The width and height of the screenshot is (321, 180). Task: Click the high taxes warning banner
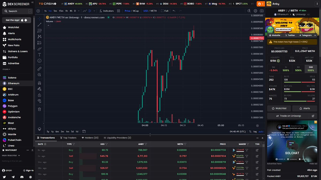point(292,42)
